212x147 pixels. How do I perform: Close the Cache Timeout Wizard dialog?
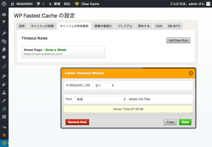click(191, 73)
